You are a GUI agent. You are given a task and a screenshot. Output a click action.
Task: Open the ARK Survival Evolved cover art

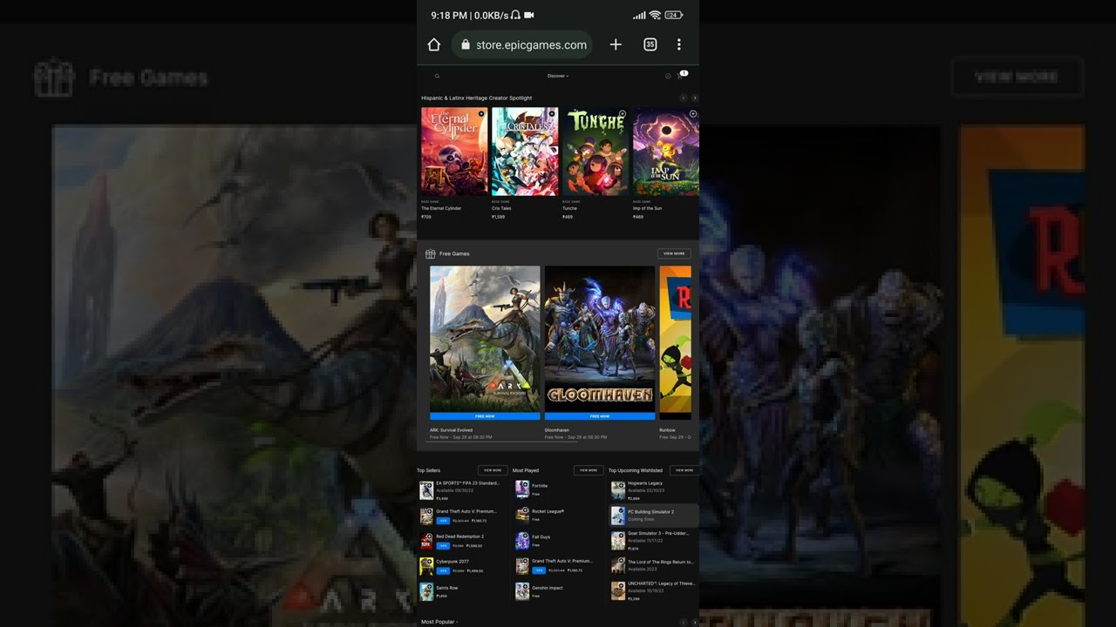[x=485, y=339]
